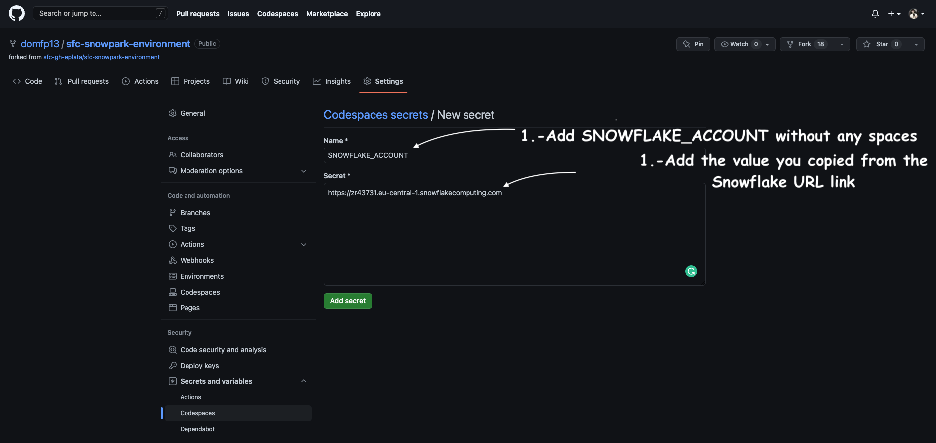The height and width of the screenshot is (443, 936).
Task: Open the forked-from sfc-gh-eplata repository link
Action: pos(101,57)
